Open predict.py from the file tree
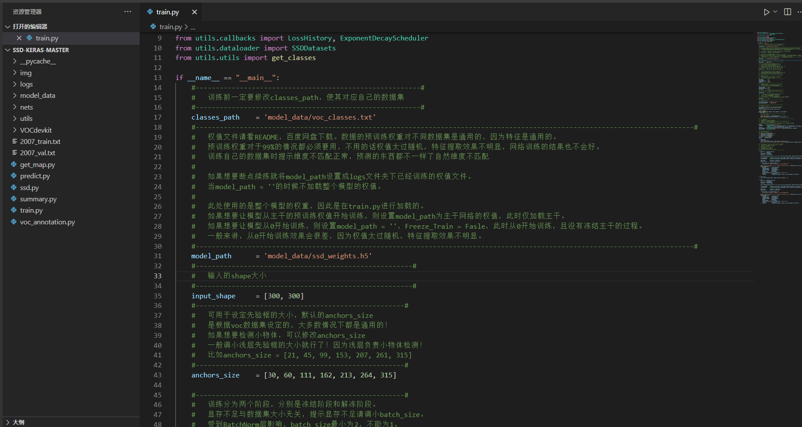 [x=35, y=176]
